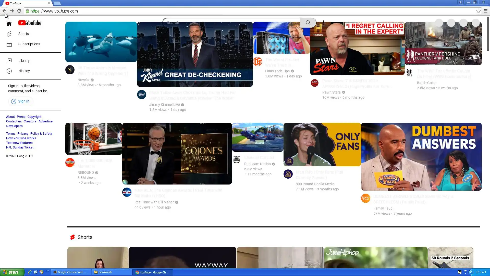Open the Chrome hamburger menu
490x276 pixels.
click(486, 11)
